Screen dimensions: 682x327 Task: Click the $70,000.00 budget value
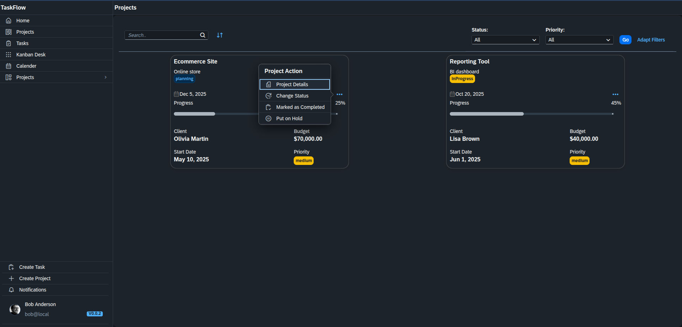308,139
